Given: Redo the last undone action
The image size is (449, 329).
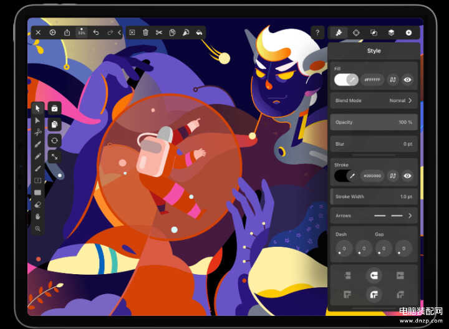Looking at the screenshot, I should tap(110, 32).
